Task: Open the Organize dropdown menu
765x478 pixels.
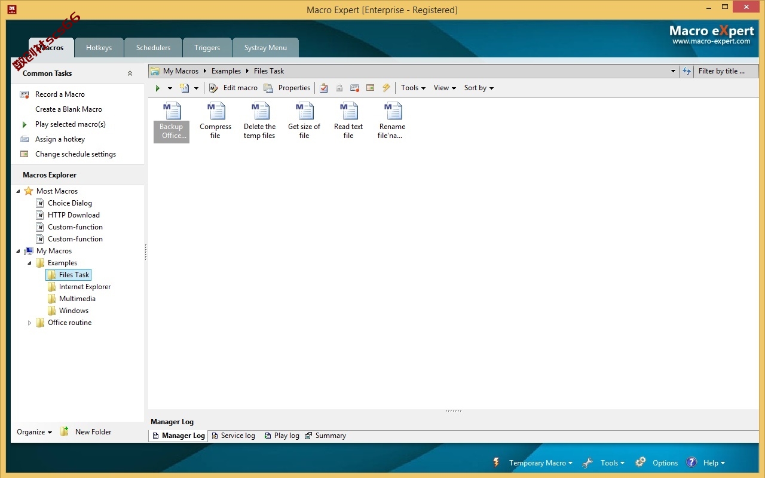Action: coord(34,432)
